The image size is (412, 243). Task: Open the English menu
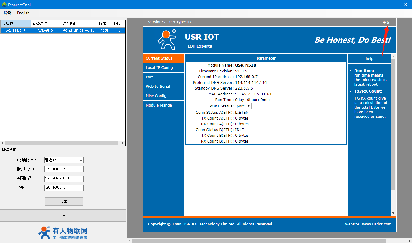point(23,13)
